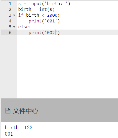
Task: Click the 'birth: 123' console output line
Action: click(18, 127)
